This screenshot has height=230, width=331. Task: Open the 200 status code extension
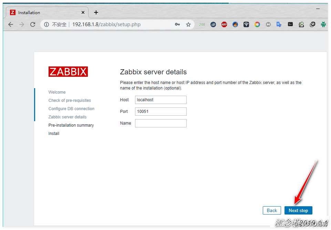202,24
